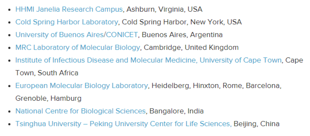
Task: Click the word 'Hinxton'
Action: click(206, 86)
